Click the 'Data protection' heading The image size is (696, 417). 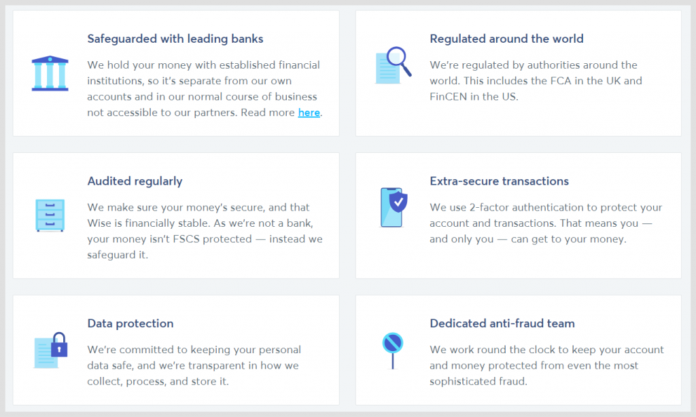point(130,323)
